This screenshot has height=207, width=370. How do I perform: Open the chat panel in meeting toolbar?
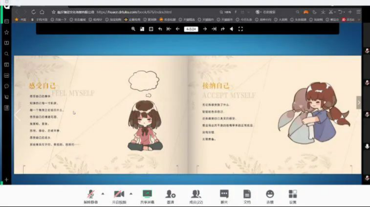pos(224,197)
